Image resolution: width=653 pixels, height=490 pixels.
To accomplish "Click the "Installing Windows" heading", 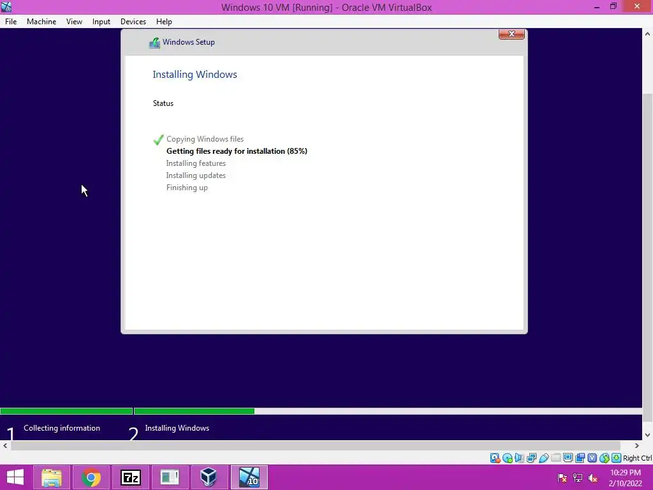I will pyautogui.click(x=194, y=75).
